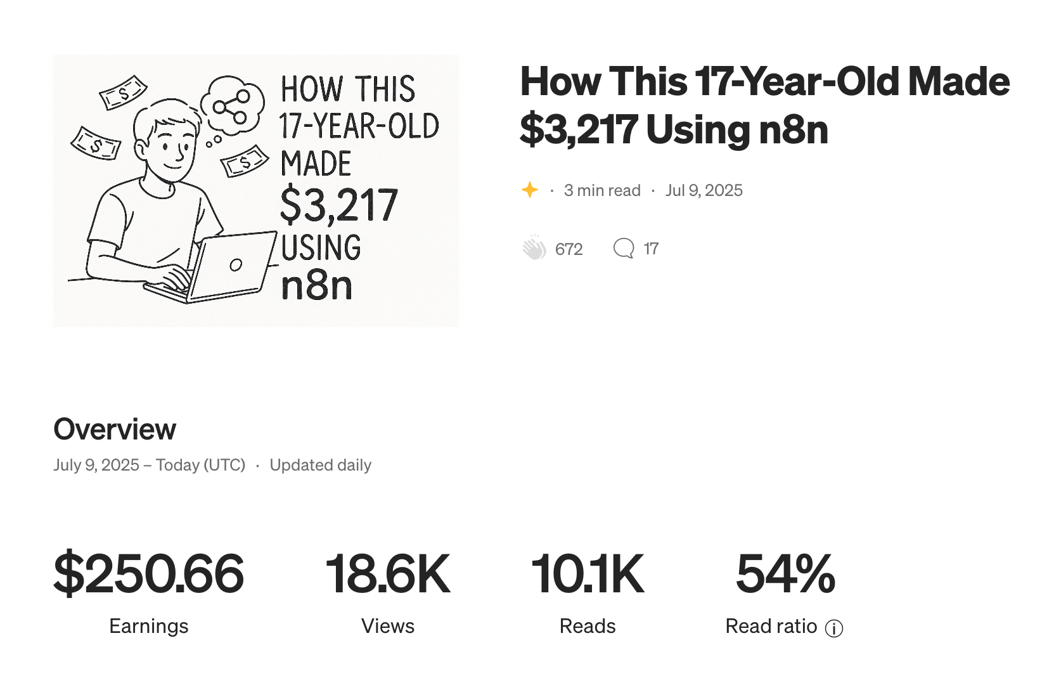Click the 10.1K reads figure
The height and width of the screenshot is (690, 1061).
coord(587,574)
